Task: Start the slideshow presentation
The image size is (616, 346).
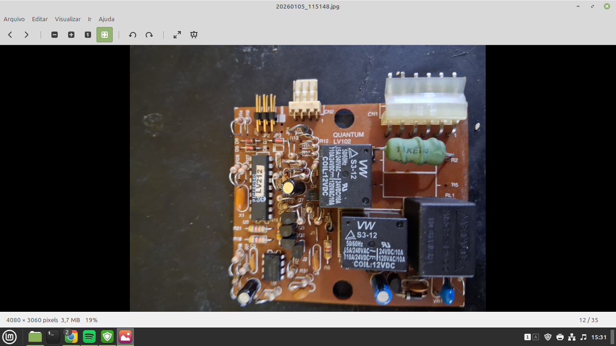Action: click(x=194, y=35)
